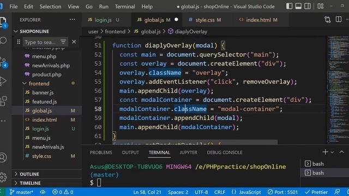The image size is (349, 196).
Task: Open the customize layout icon
Action: pyautogui.click(x=321, y=6)
